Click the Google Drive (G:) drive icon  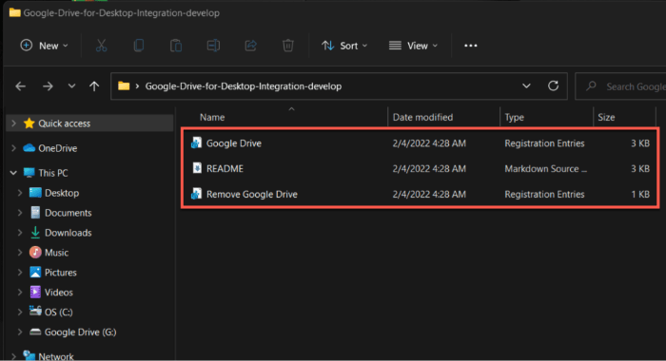pos(35,332)
